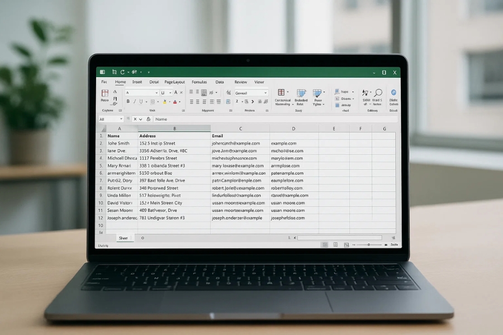Viewport: 503px width, 335px height.
Task: Open the fill color bucket icon
Action: pos(164,101)
